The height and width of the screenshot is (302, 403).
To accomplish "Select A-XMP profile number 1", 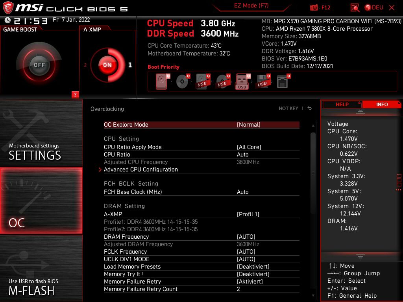I will coord(130,65).
